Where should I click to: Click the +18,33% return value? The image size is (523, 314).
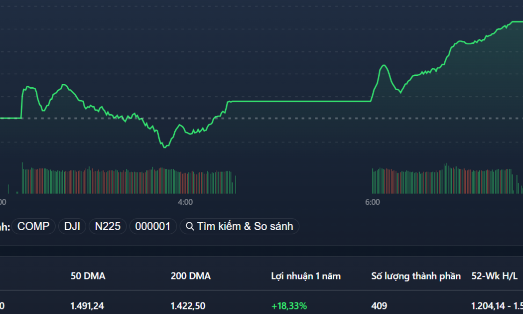pyautogui.click(x=289, y=306)
